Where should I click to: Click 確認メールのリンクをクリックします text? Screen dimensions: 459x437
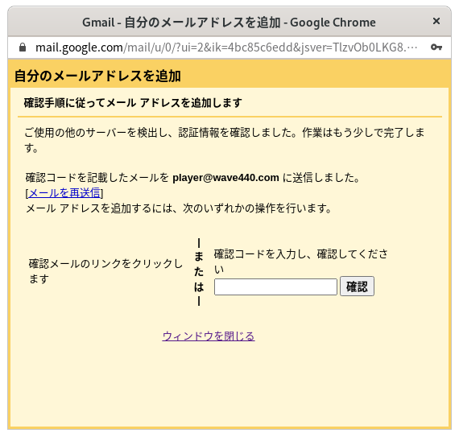pos(105,271)
